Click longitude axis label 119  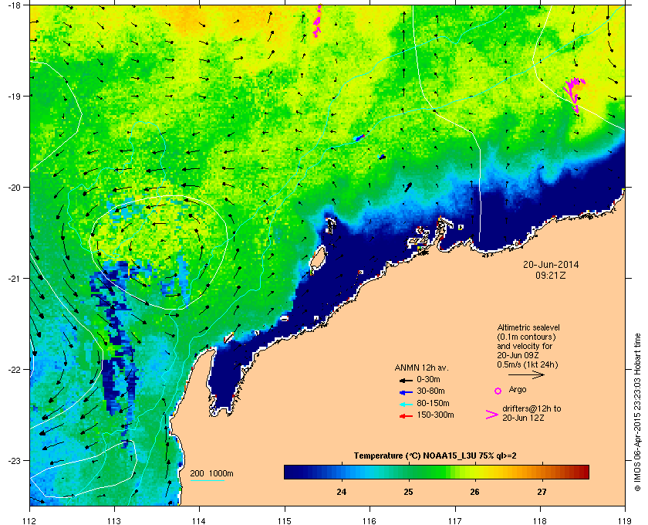tap(625, 520)
